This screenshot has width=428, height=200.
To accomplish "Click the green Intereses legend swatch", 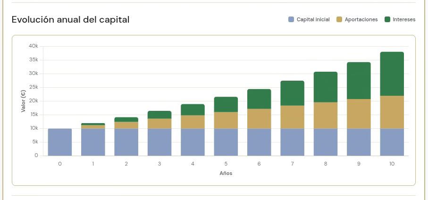I will [x=387, y=19].
